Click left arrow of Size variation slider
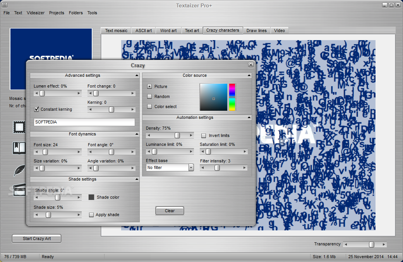Viewport: 403px width, 262px height. pos(36,168)
